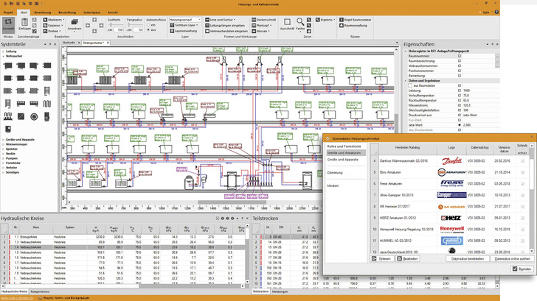Open the Startseite document tab
This screenshot has height=301, width=537.
point(69,43)
